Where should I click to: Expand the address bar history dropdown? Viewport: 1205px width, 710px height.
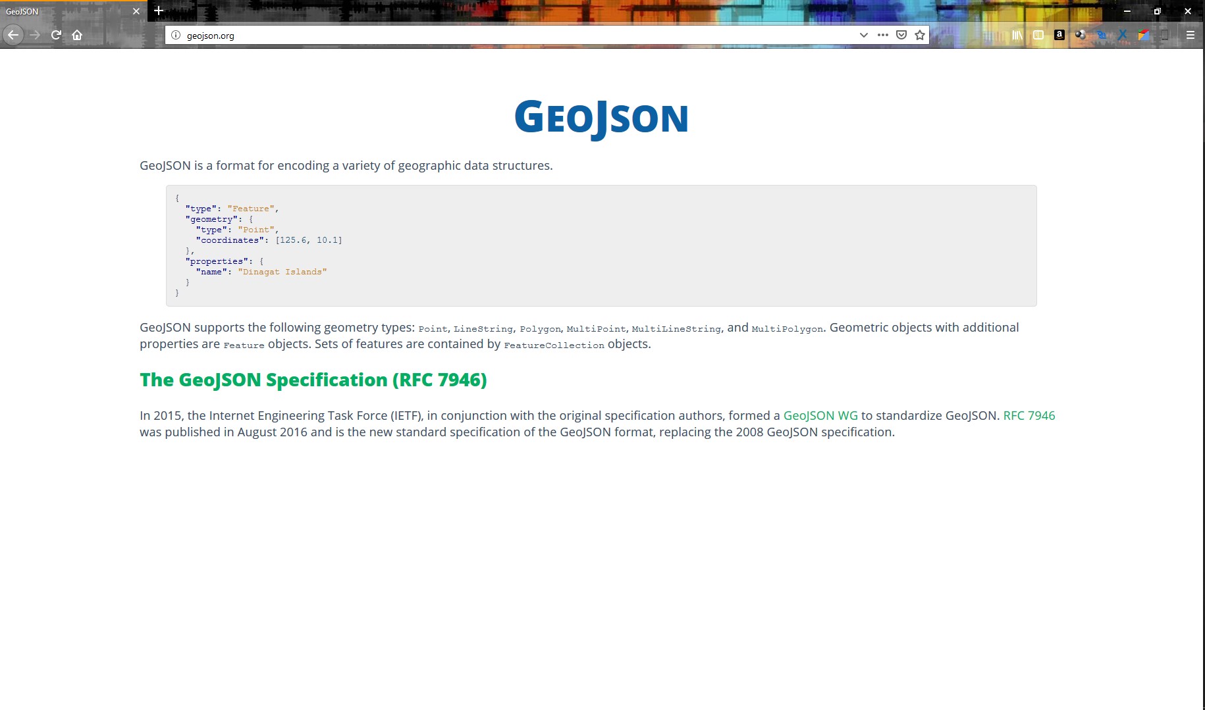click(863, 35)
